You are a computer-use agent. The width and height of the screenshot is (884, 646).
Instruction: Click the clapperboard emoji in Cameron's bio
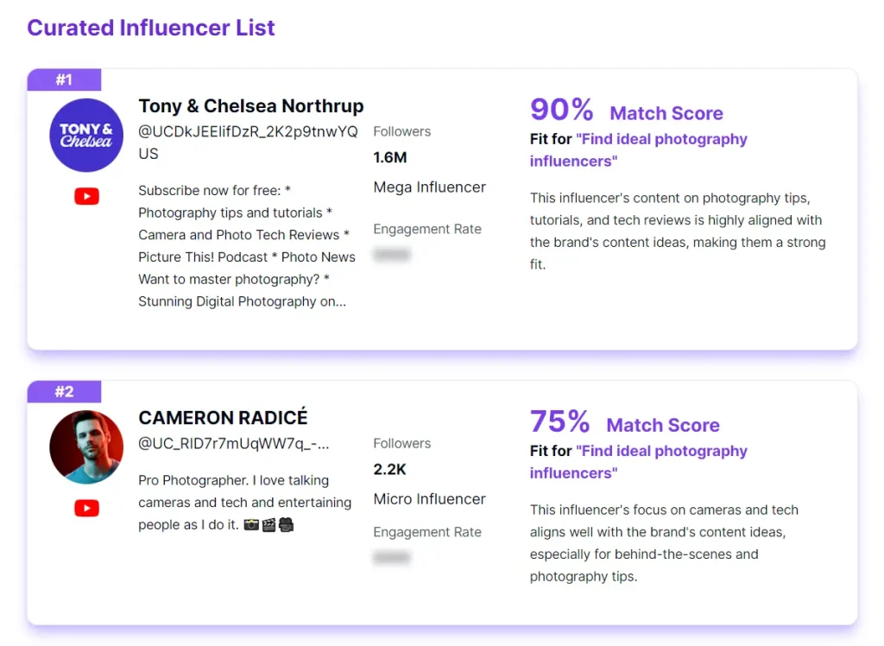click(x=268, y=524)
